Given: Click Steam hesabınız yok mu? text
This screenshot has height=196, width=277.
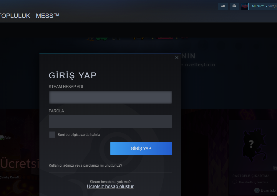Looking at the screenshot, I should coord(110,182).
